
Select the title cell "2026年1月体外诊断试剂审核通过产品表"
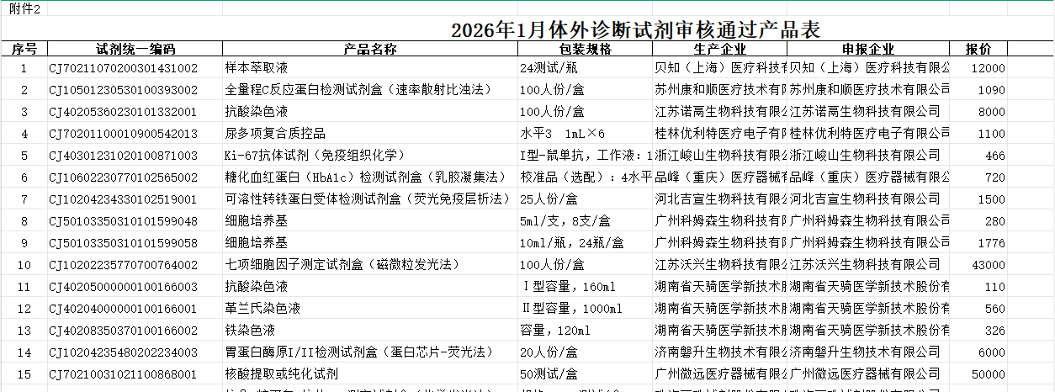[635, 29]
